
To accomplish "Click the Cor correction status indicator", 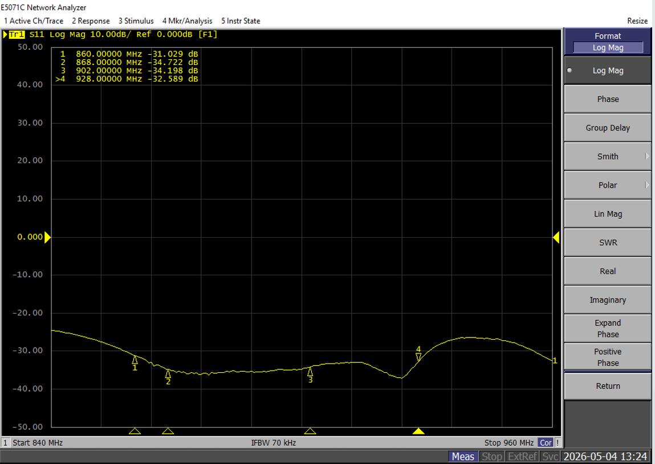I will (x=546, y=443).
